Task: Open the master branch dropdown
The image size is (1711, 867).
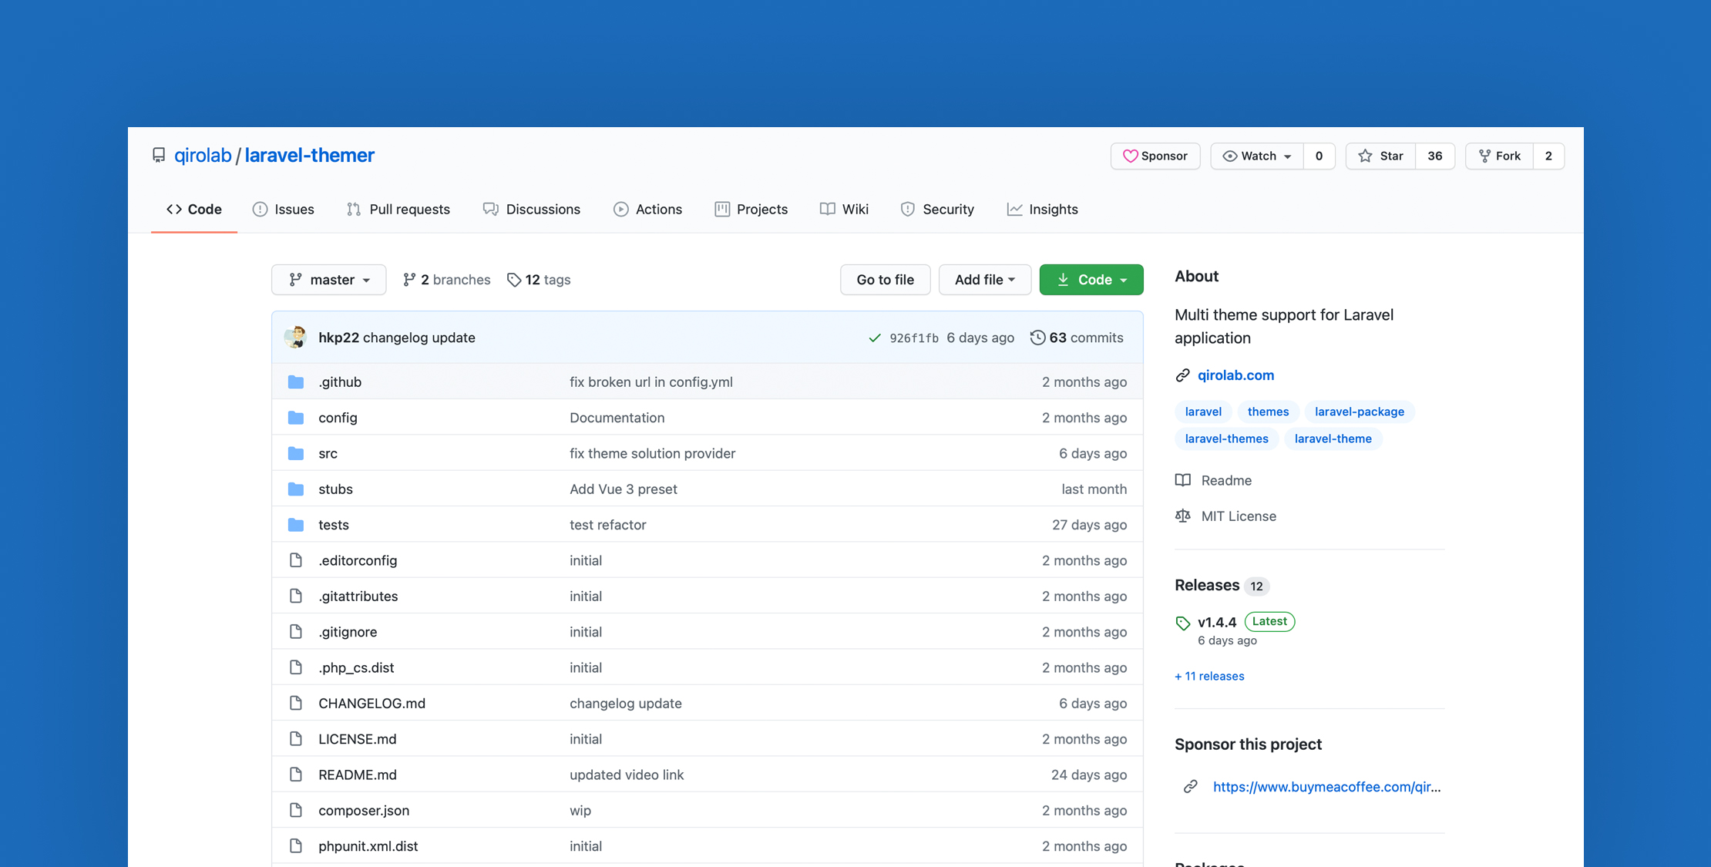Action: click(329, 280)
